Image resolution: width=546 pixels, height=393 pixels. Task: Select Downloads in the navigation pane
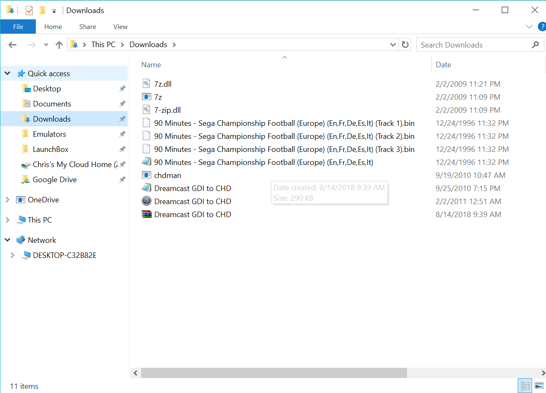[52, 119]
